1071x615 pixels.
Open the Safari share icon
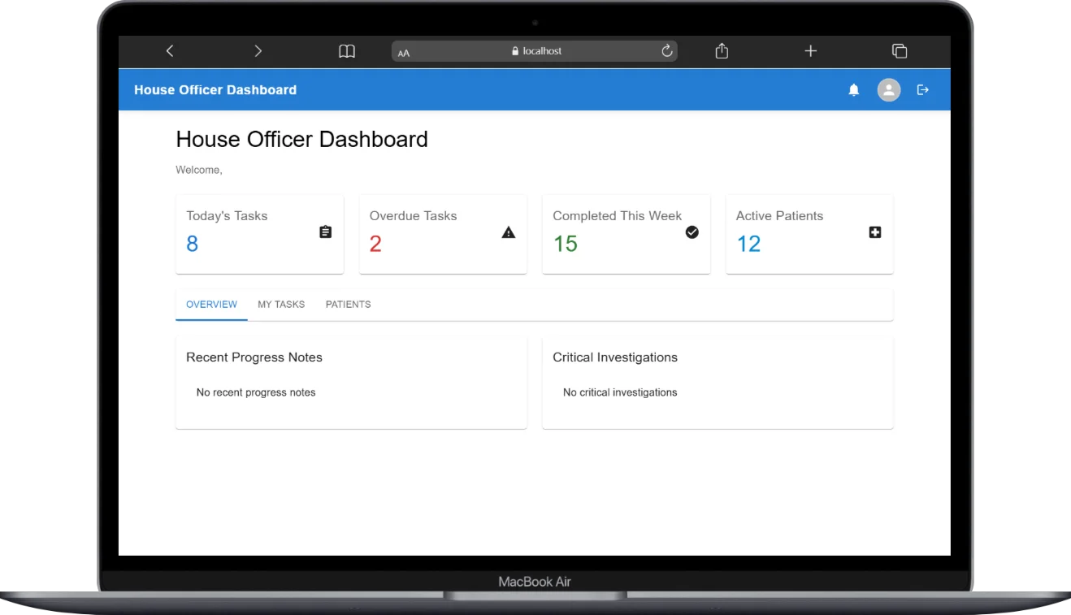[x=721, y=50]
